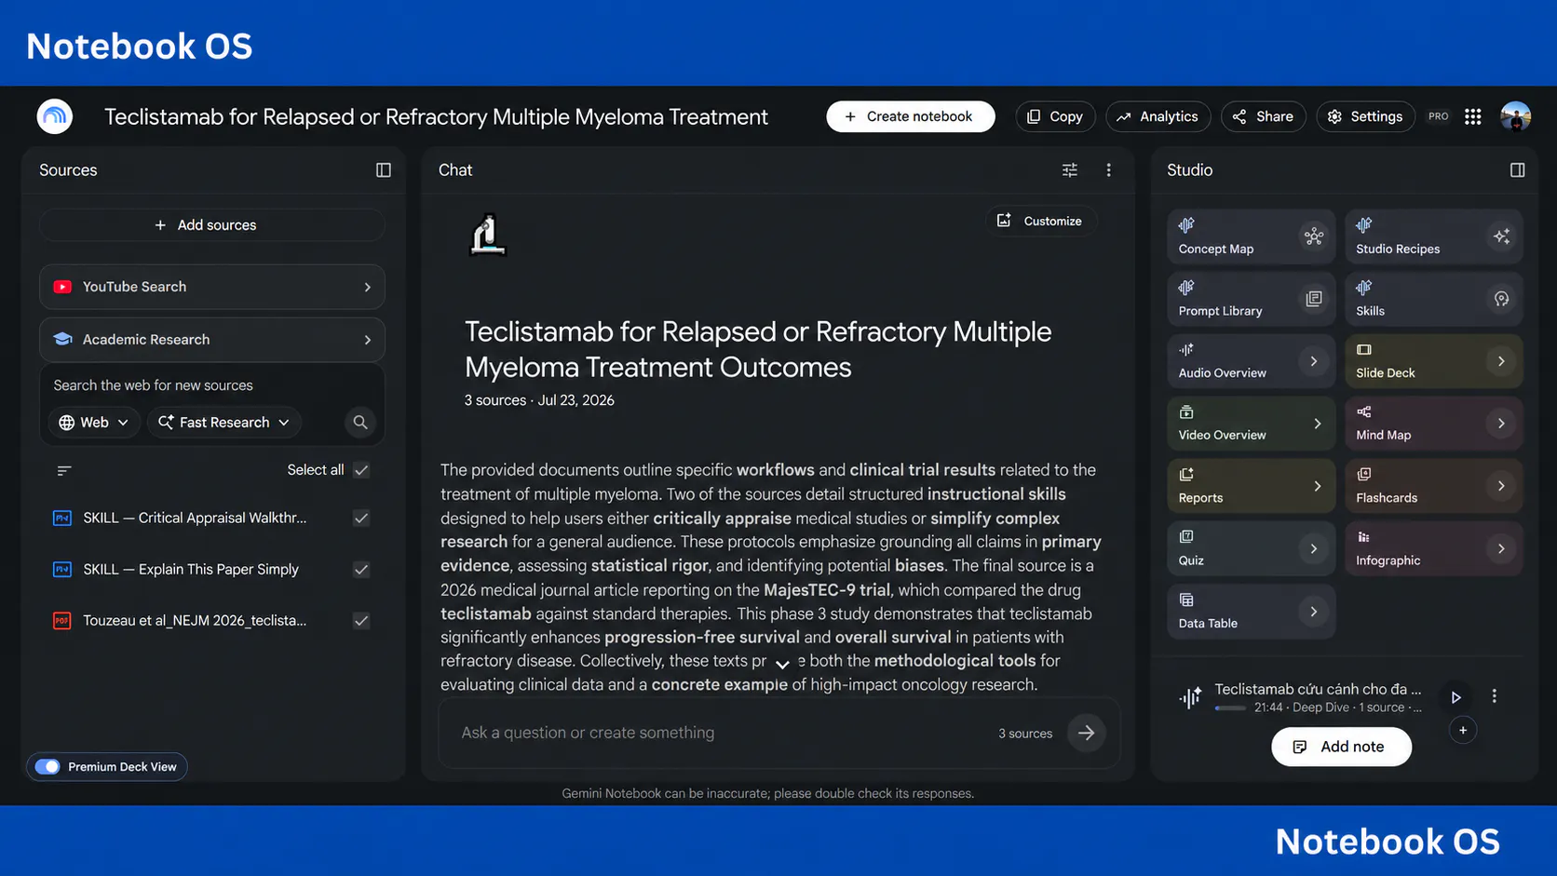Open Analytics from the top bar
The image size is (1557, 876).
pos(1158,116)
